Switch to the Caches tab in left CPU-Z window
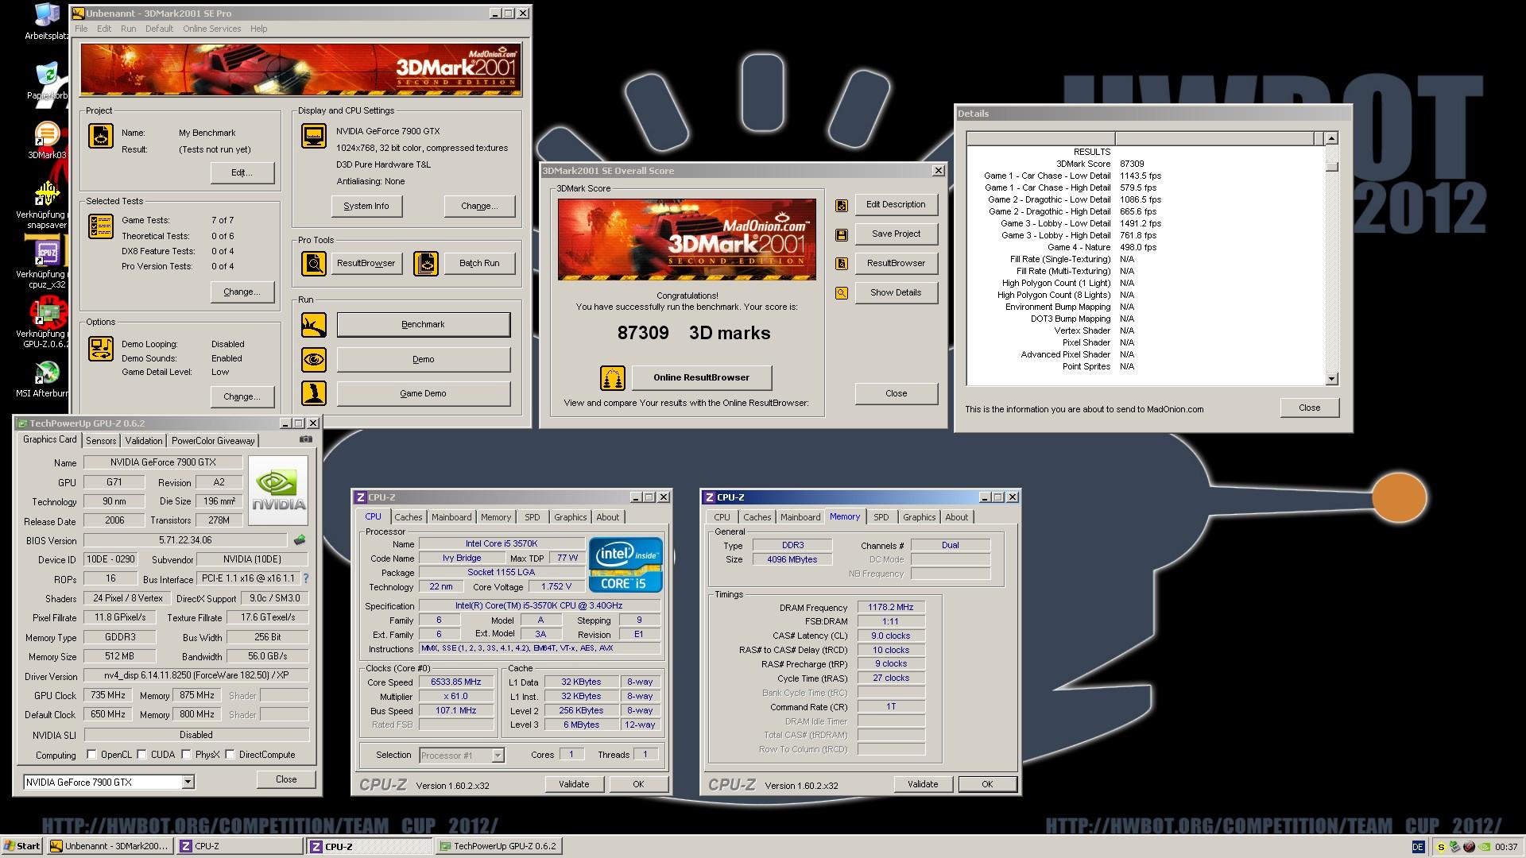Screen dimensions: 1526x858 (x=408, y=517)
